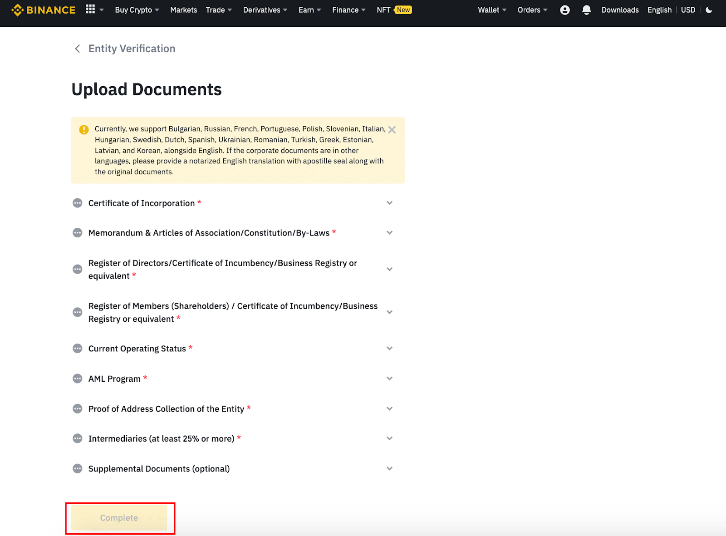726x536 pixels.
Task: Change currency from USD
Action: (688, 10)
